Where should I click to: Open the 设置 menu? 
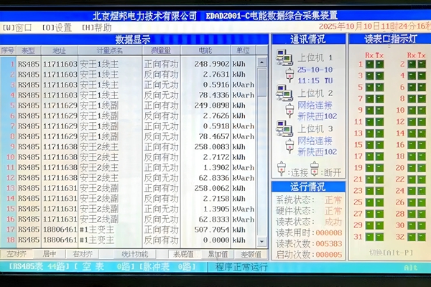click(57, 27)
